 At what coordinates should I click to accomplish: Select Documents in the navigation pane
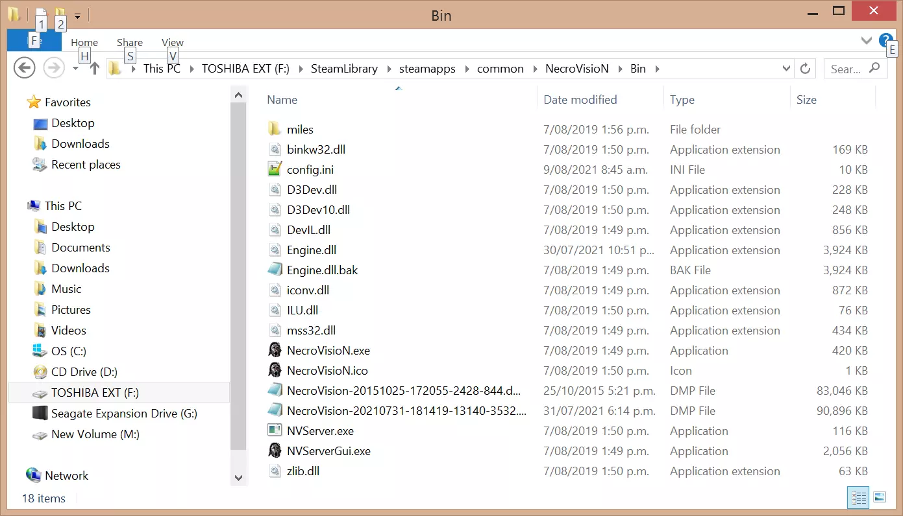[80, 248]
